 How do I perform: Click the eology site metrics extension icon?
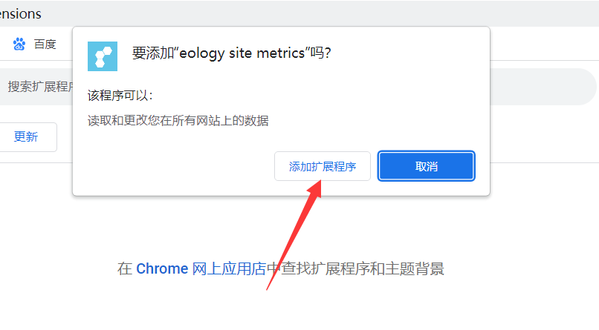[x=103, y=56]
